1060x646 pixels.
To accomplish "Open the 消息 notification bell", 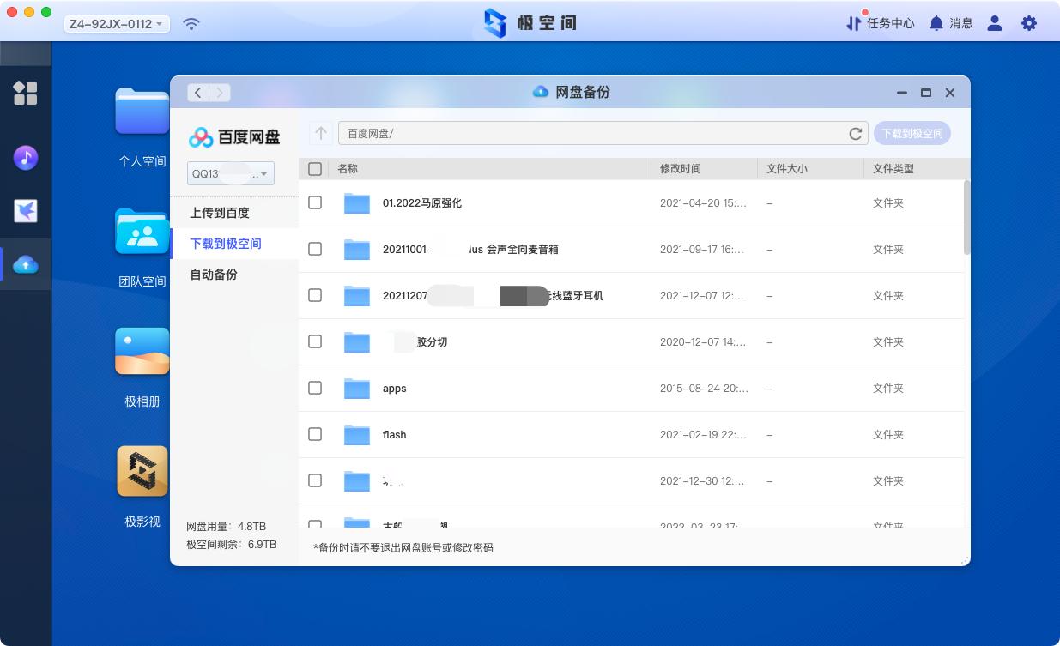I will (x=951, y=23).
